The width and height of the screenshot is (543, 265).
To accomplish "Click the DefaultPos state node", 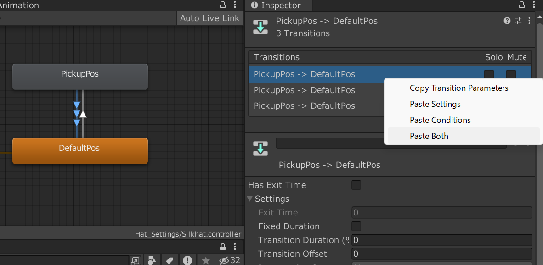I will pos(79,151).
